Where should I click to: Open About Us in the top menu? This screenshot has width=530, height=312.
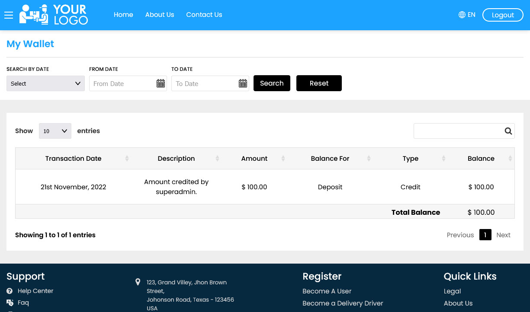coord(160,15)
